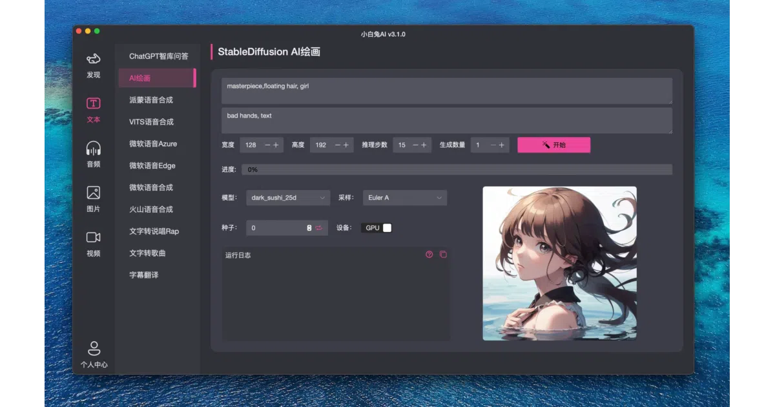
Task: Increase 高度 height with plus button
Action: (x=346, y=145)
